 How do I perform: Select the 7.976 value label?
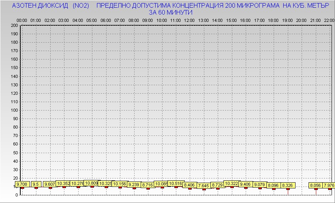pyautogui.click(x=329, y=185)
